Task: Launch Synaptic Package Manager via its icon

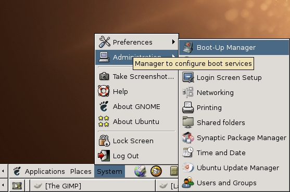Action: pos(188,138)
